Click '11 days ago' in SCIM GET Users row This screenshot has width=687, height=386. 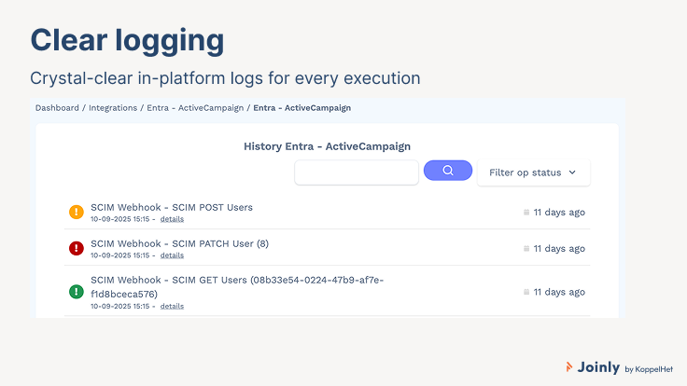pos(559,292)
